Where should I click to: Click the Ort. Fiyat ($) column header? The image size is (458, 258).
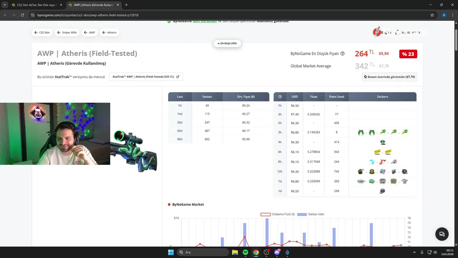coord(246,97)
